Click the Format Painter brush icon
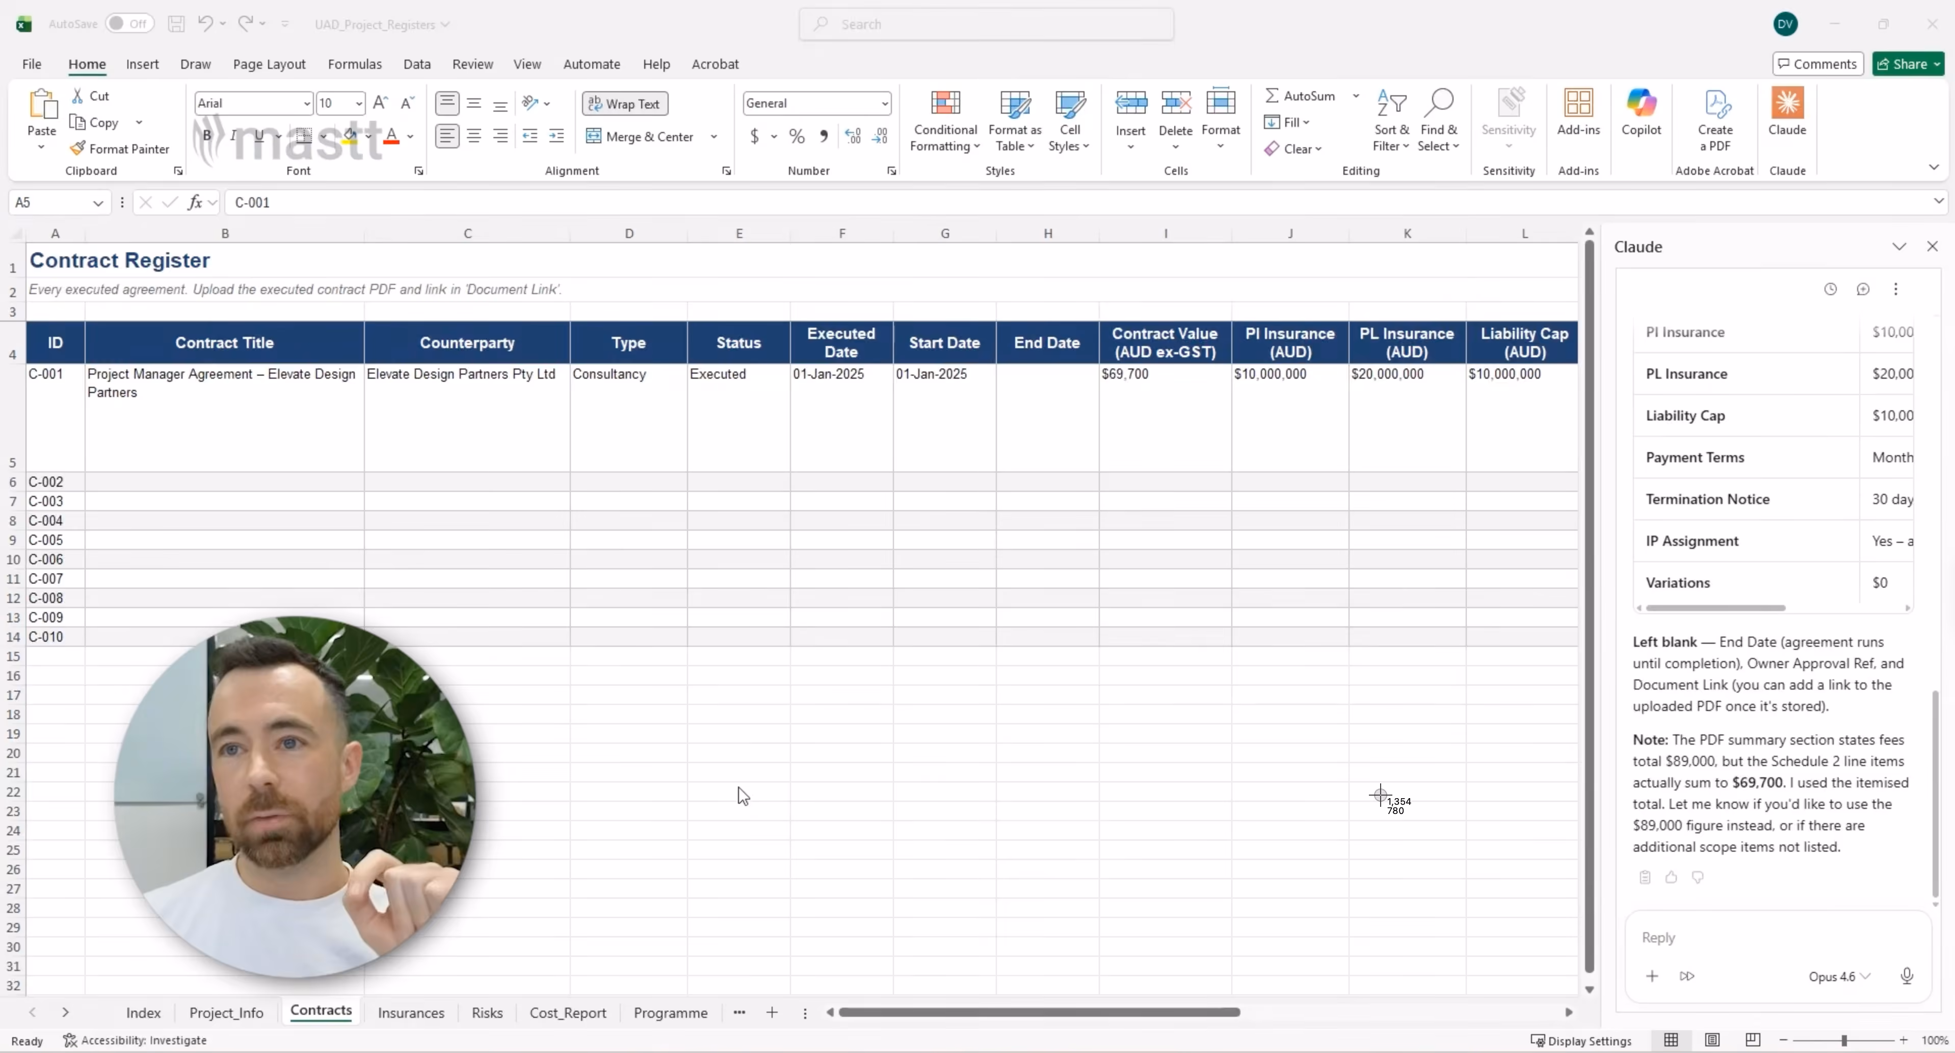 (76, 148)
